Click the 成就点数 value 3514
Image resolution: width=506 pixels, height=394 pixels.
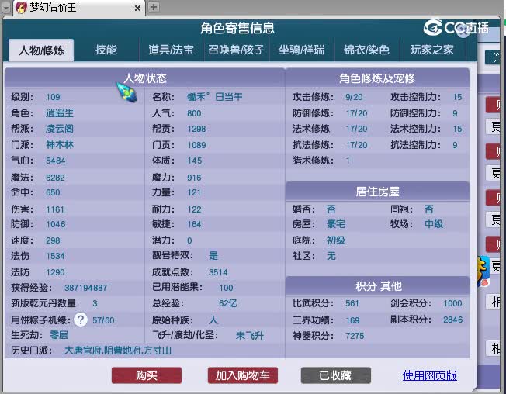tap(218, 272)
